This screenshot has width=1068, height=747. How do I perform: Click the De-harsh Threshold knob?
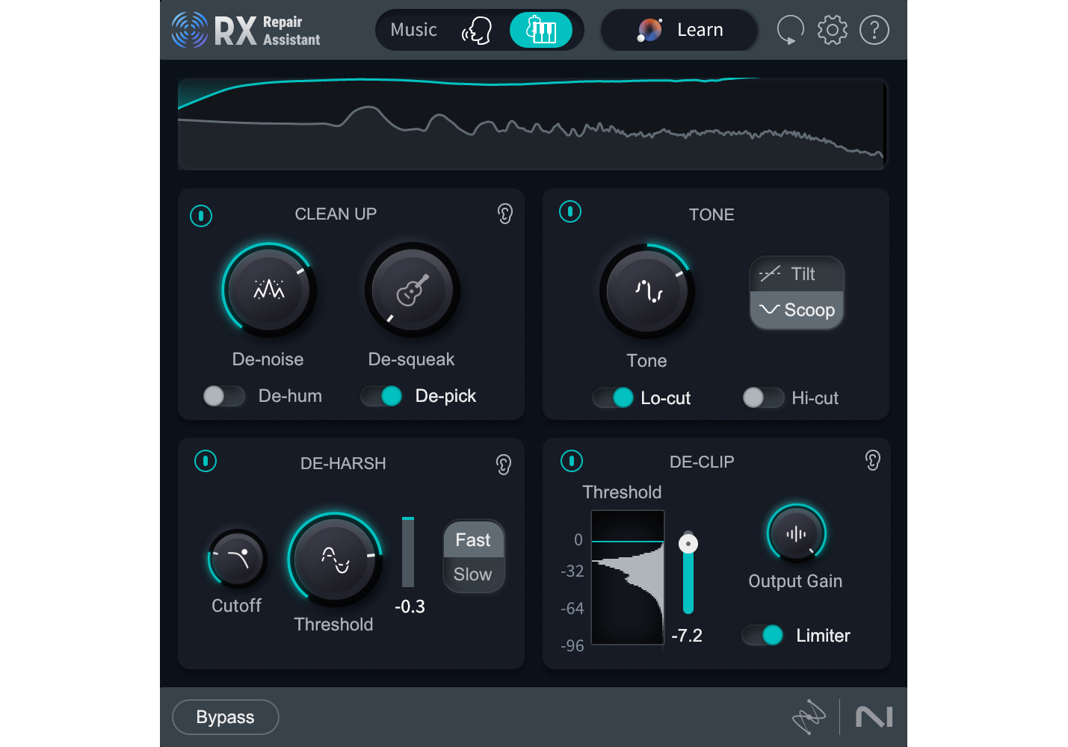tap(335, 560)
